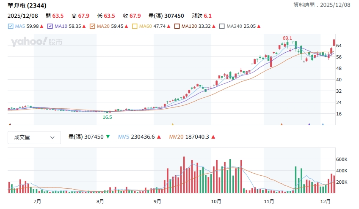Screen dimensions: 359x209
Task: Click the 華邦電 (2344) stock title
Action: click(x=27, y=5)
